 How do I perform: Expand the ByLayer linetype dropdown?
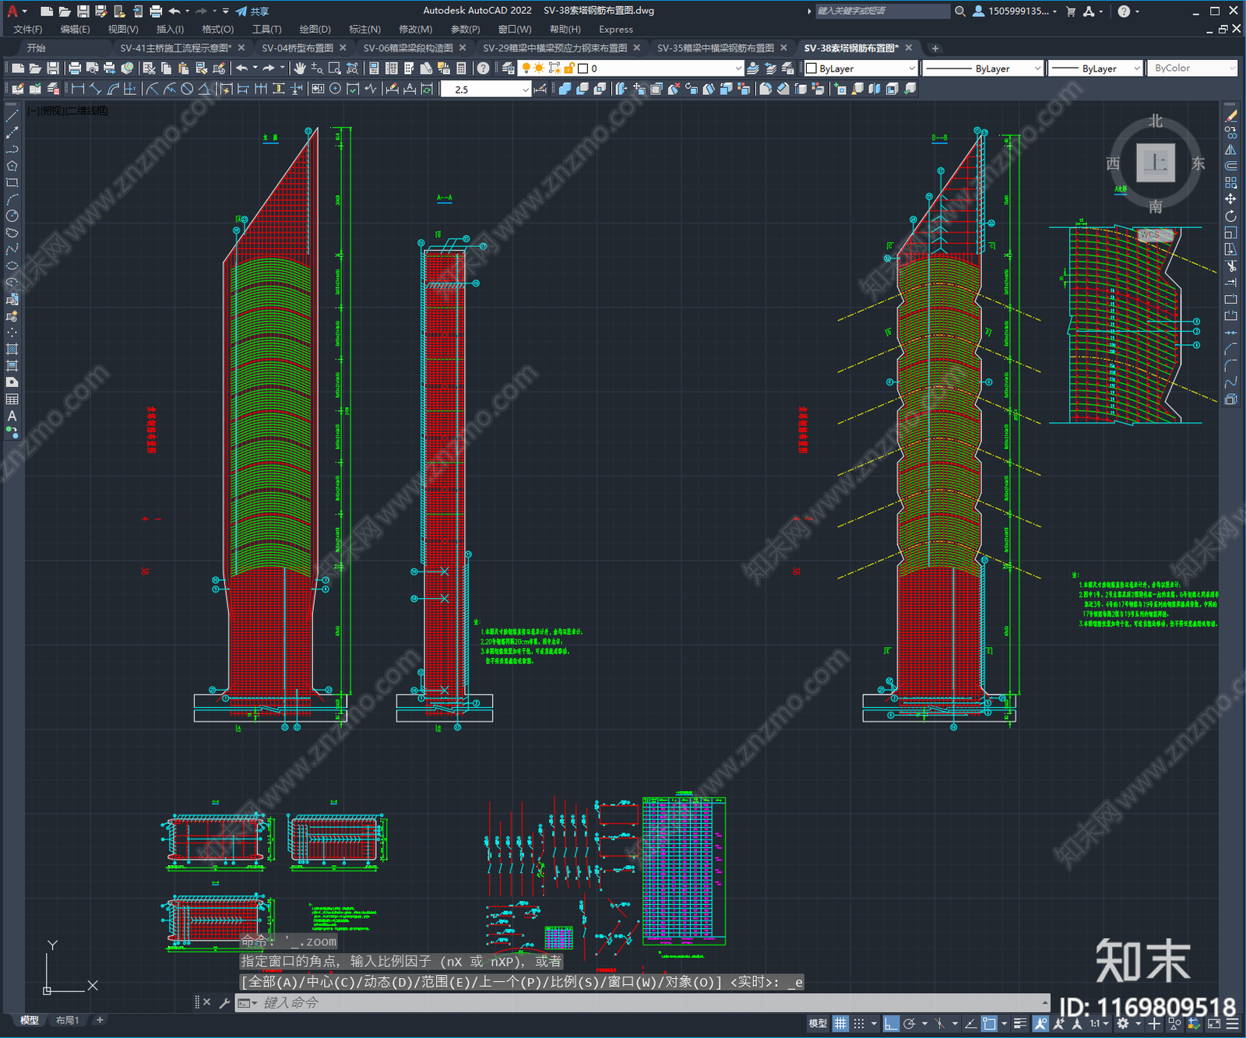click(x=983, y=69)
